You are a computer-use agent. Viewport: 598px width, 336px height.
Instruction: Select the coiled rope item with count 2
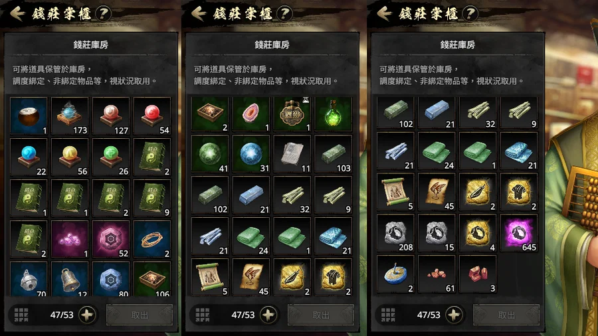[x=152, y=239]
